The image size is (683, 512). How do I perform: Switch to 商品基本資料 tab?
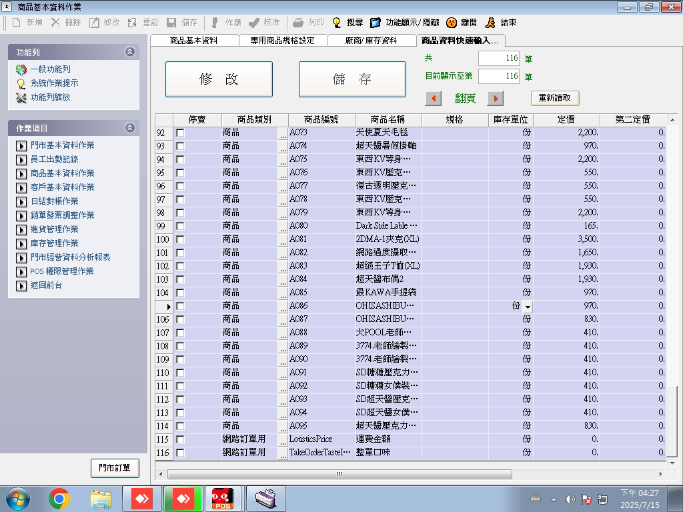tap(193, 40)
